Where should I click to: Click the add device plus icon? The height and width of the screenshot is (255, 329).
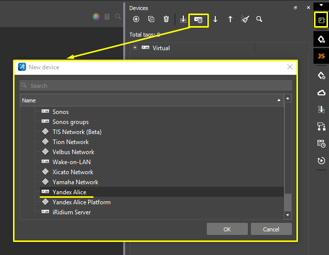point(136,20)
